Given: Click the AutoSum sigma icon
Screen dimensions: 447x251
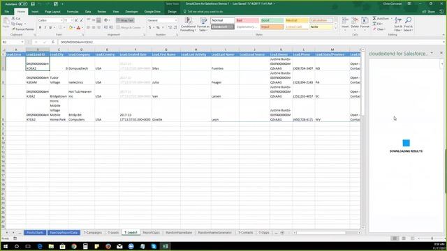Looking at the screenshot, I should (374, 19).
